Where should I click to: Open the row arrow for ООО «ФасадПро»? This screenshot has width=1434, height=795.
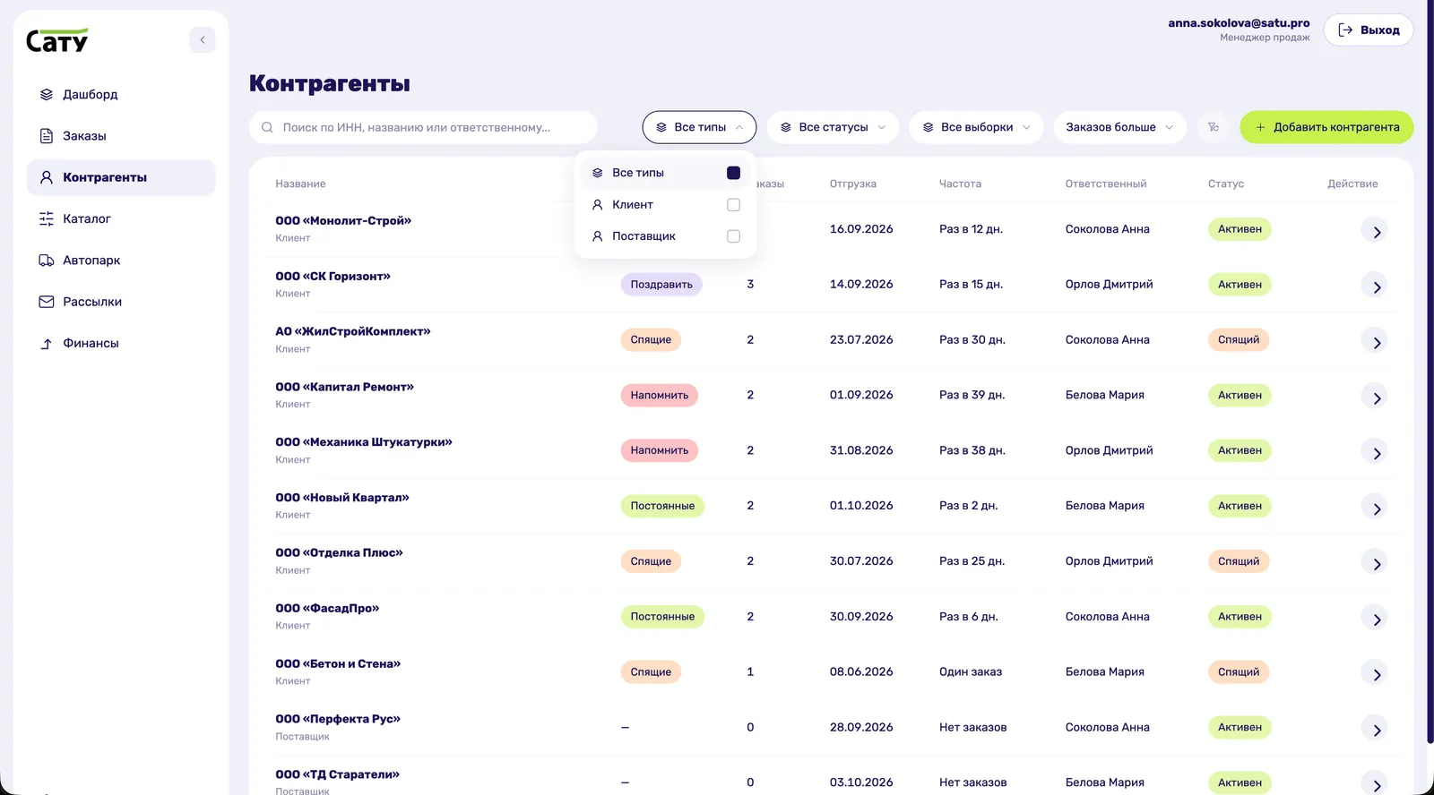pyautogui.click(x=1376, y=619)
